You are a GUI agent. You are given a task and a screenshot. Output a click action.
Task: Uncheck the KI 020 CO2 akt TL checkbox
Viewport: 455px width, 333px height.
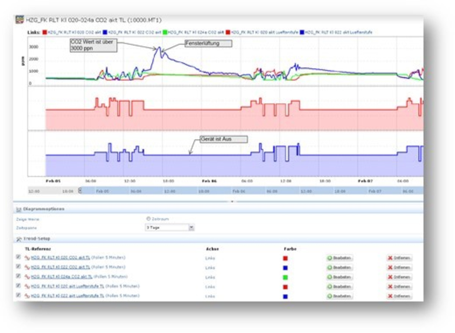pyautogui.click(x=18, y=257)
